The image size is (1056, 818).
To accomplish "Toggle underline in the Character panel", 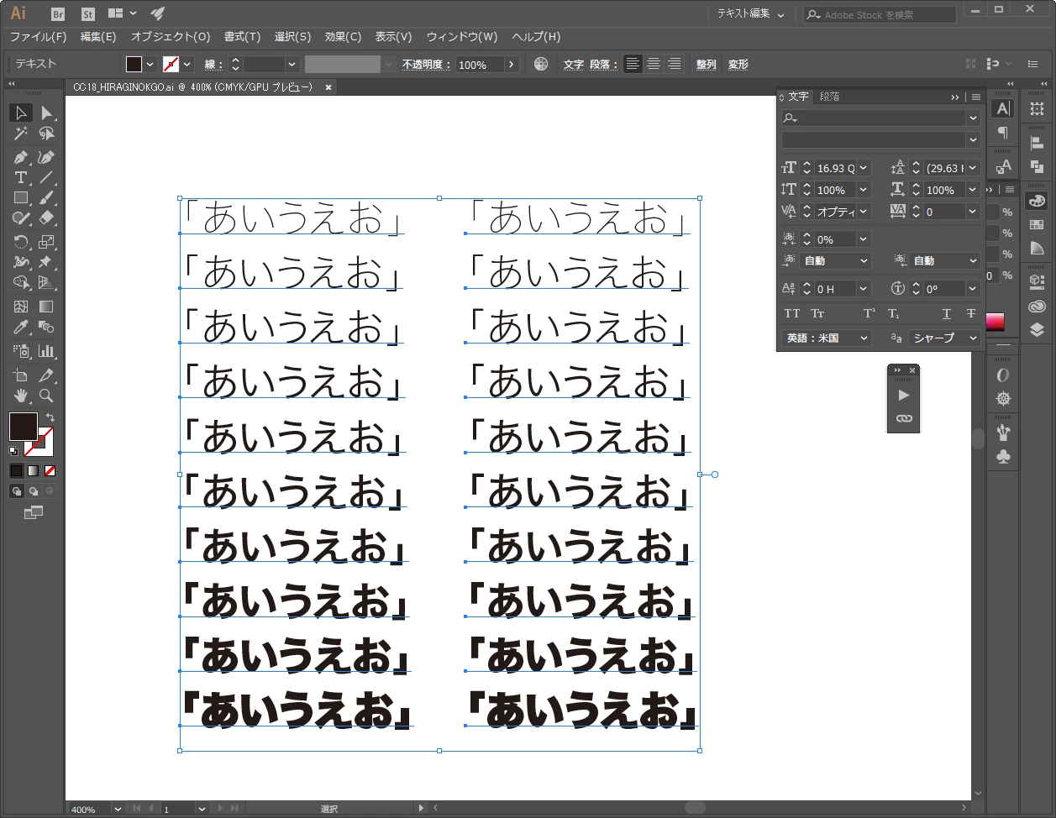I will point(947,313).
